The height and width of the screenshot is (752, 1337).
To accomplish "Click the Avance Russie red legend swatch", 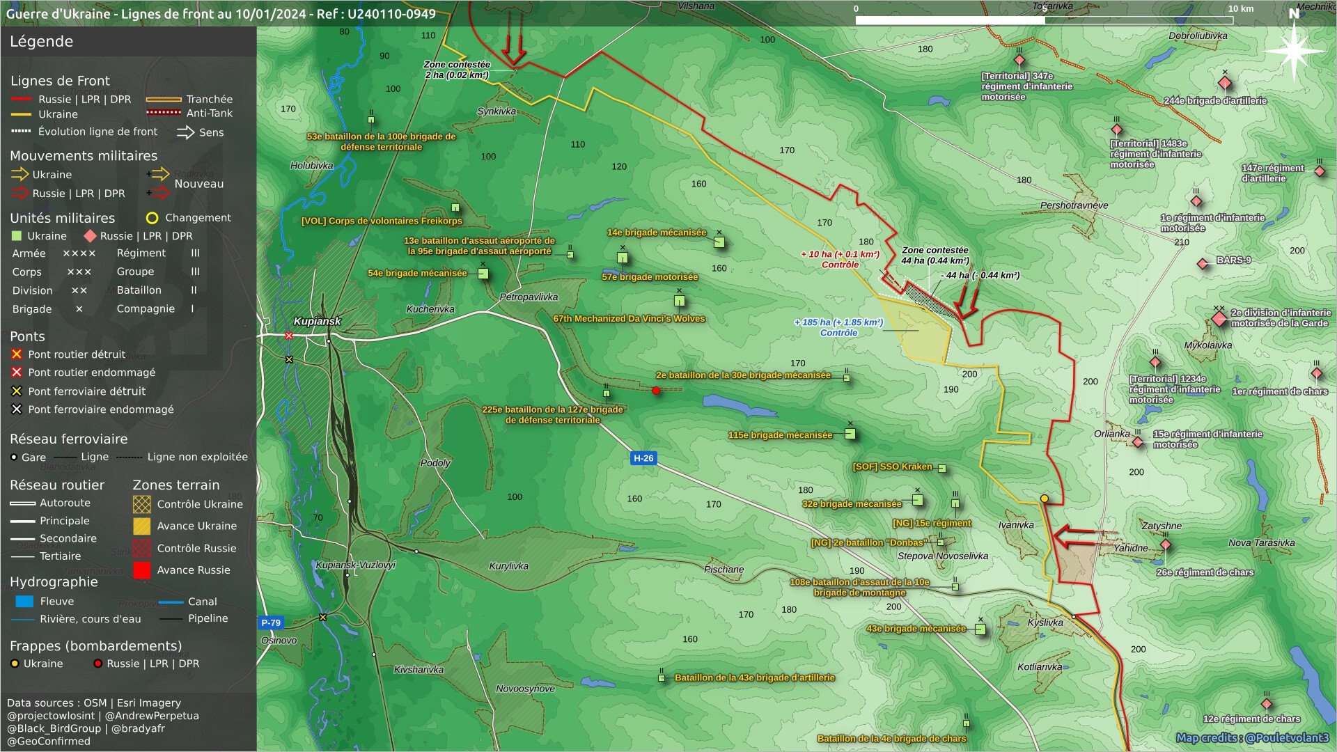I will point(142,570).
